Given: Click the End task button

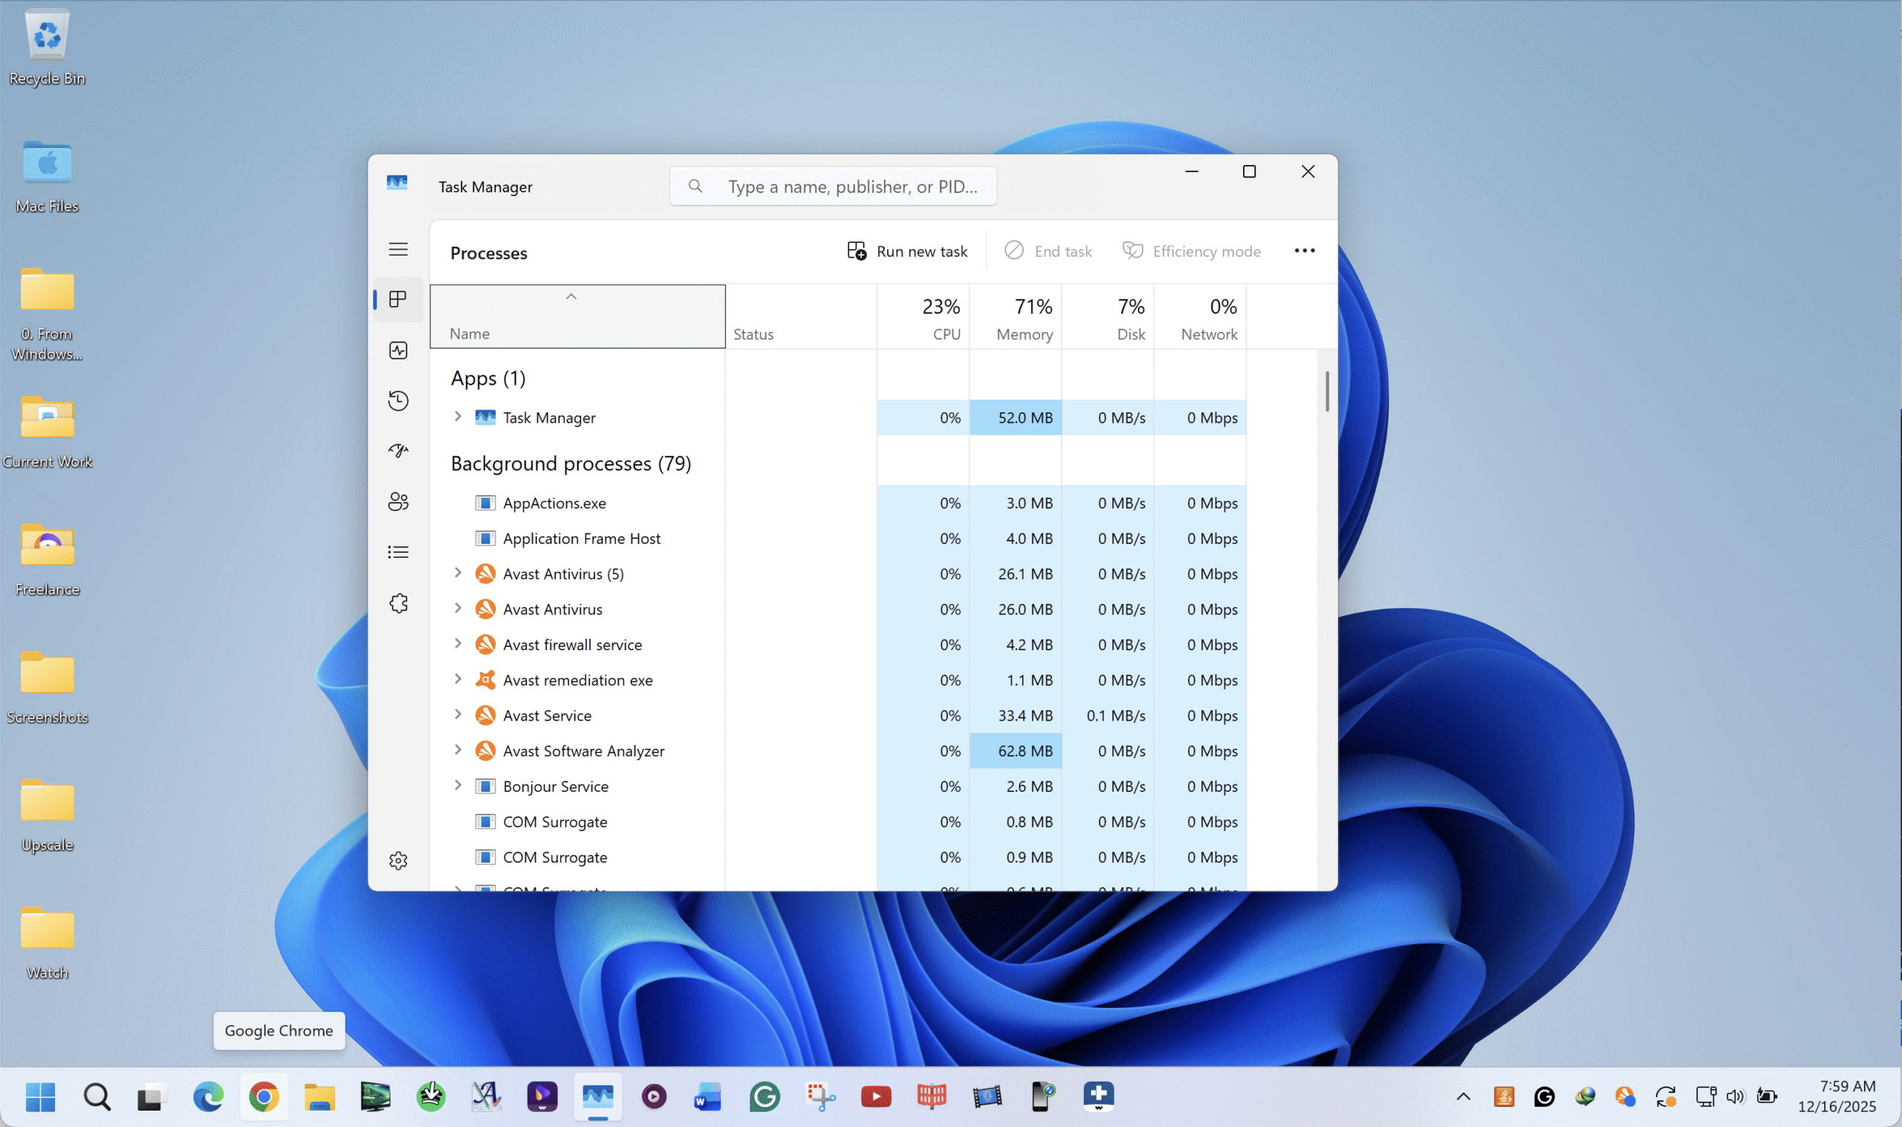Looking at the screenshot, I should [x=1048, y=251].
